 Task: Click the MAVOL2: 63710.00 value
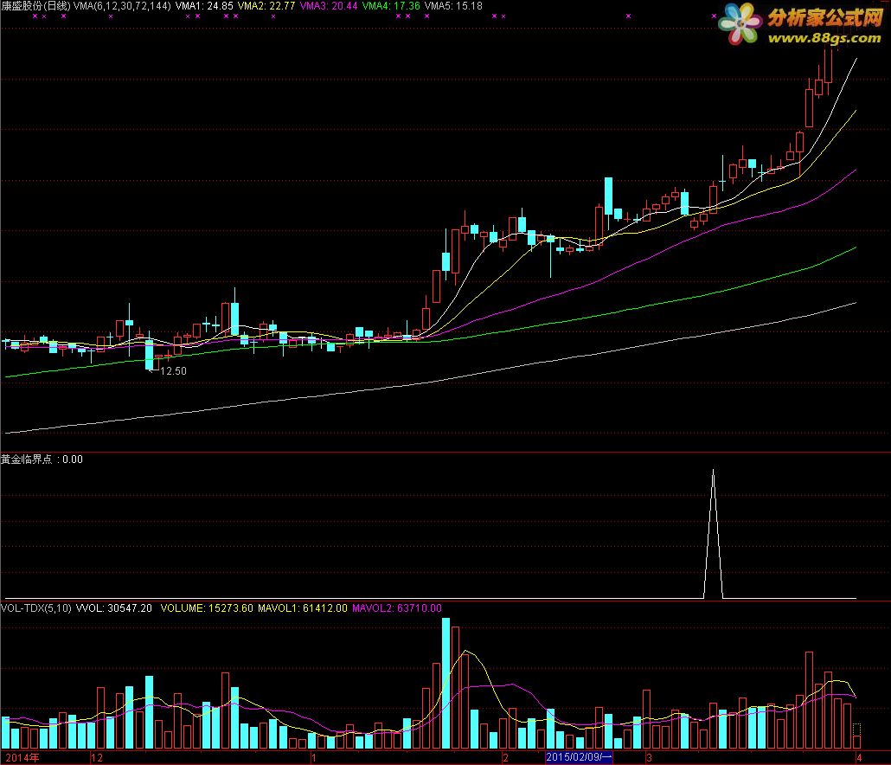[397, 608]
